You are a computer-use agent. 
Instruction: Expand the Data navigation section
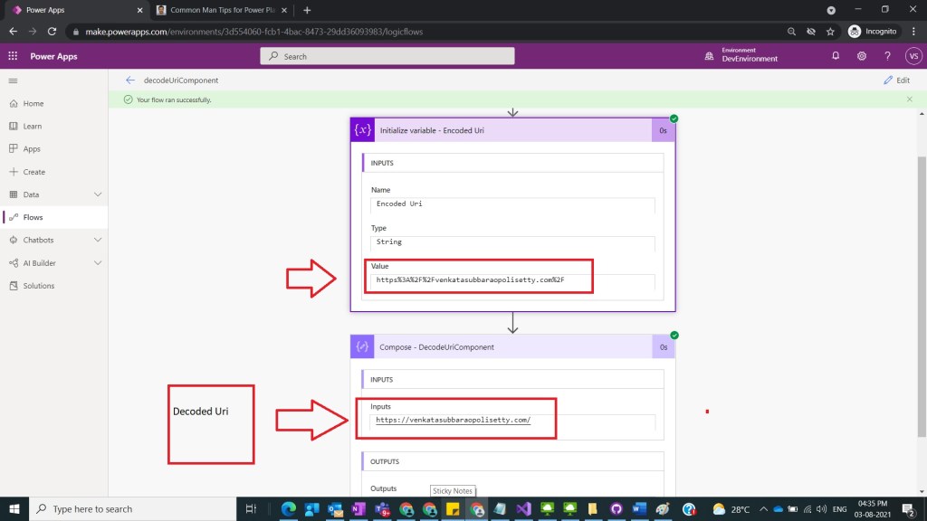pos(98,194)
